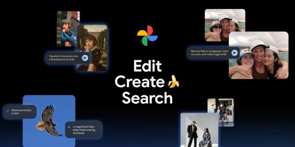This screenshot has width=295, height=147.
Task: Submit the Remove Riley's sunglasses prompt arrow
Action: click(234, 53)
